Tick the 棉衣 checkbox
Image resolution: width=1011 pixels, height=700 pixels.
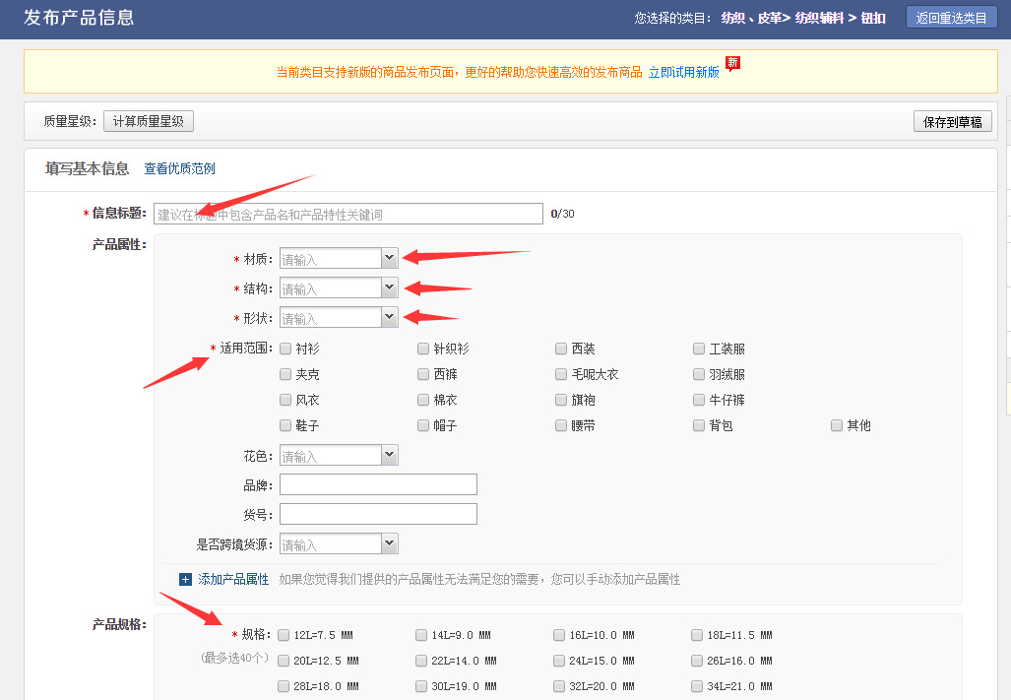coord(423,400)
